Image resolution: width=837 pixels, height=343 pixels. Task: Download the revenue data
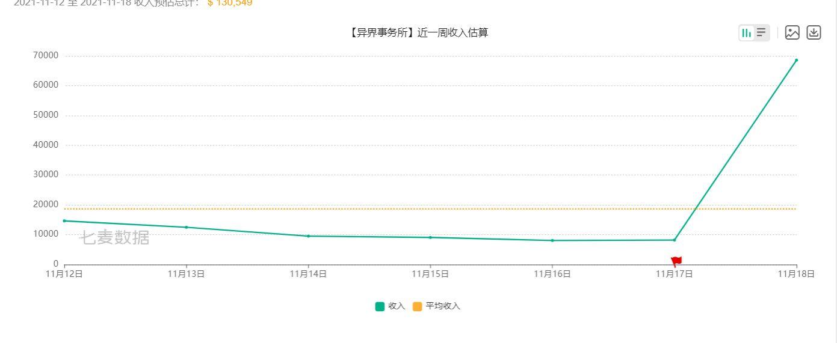tap(814, 33)
